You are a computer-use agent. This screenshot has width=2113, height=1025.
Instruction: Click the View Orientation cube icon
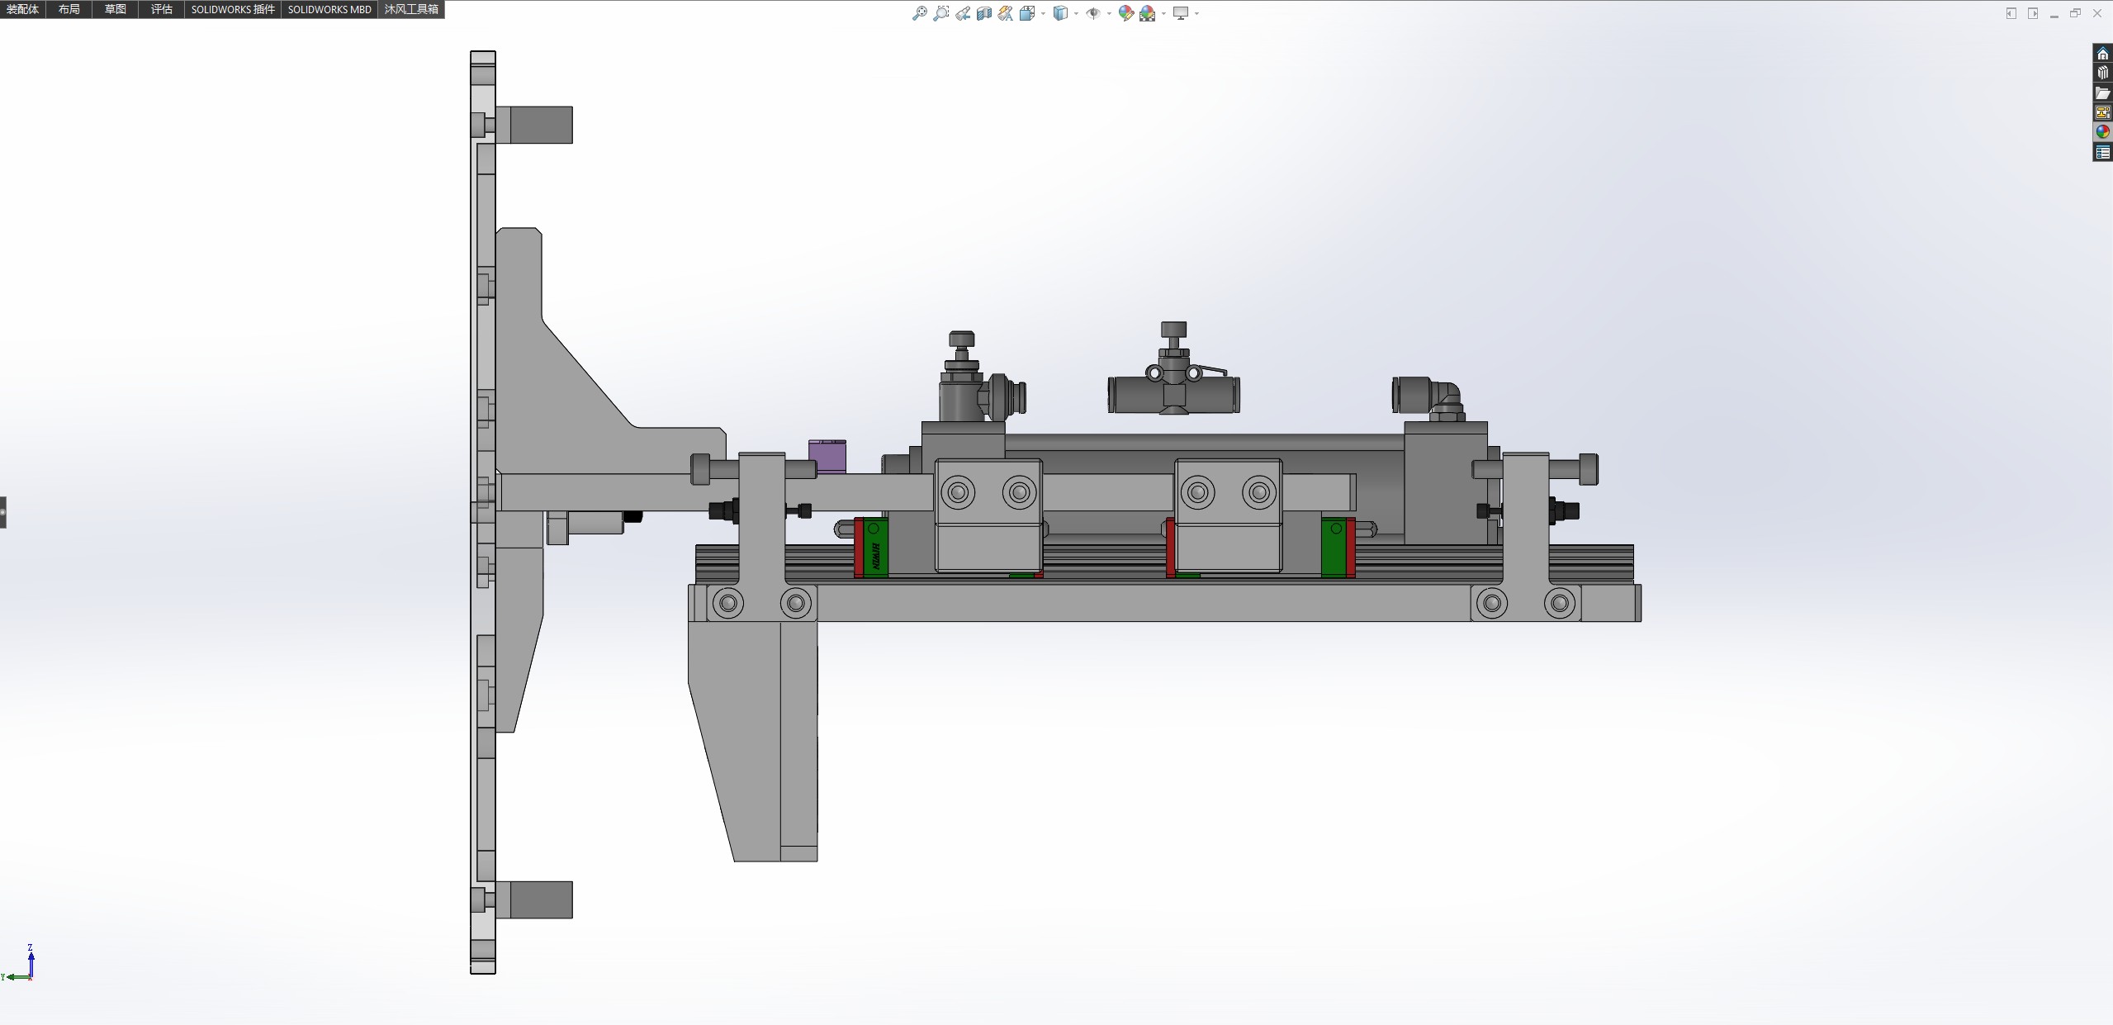[x=1026, y=13]
